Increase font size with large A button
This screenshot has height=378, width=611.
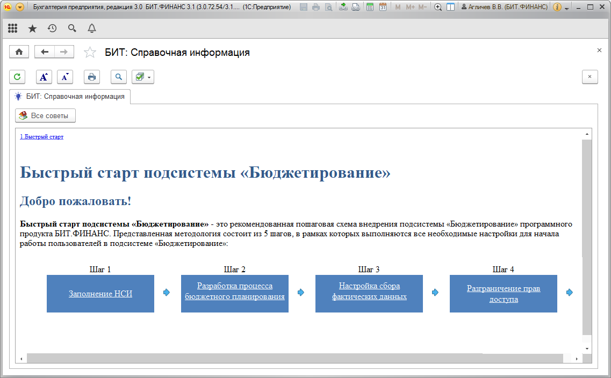coord(44,77)
